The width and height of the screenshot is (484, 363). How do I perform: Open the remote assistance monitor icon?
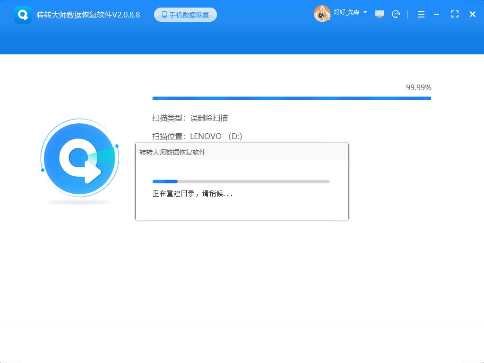pos(380,14)
